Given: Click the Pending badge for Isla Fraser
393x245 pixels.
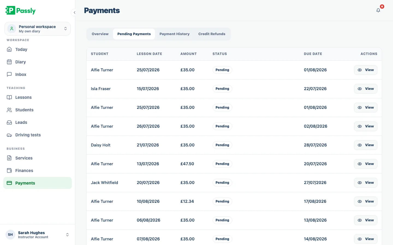Looking at the screenshot, I should (222, 89).
